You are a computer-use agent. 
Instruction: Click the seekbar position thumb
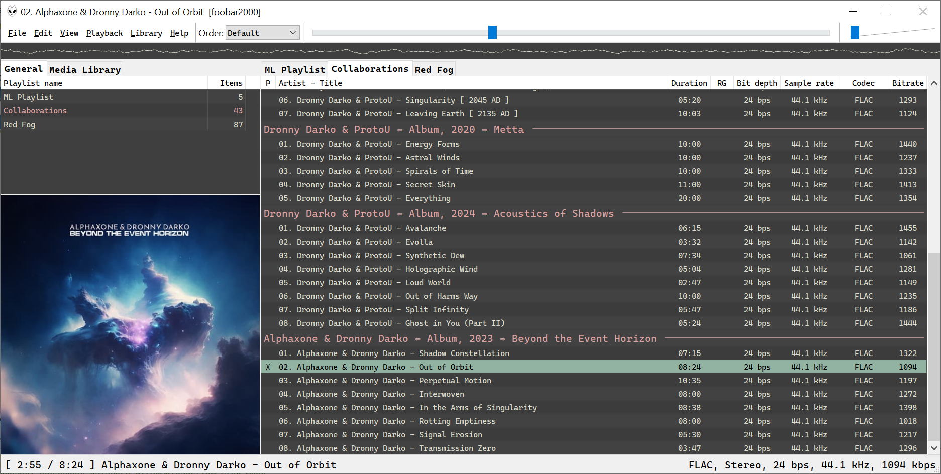pyautogui.click(x=492, y=33)
